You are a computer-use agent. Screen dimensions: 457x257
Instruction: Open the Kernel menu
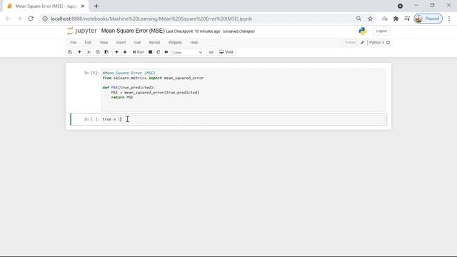pyautogui.click(x=154, y=43)
